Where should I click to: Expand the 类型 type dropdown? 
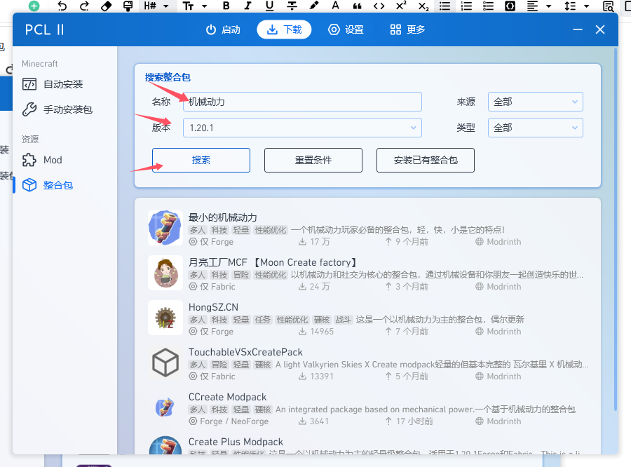tap(536, 128)
